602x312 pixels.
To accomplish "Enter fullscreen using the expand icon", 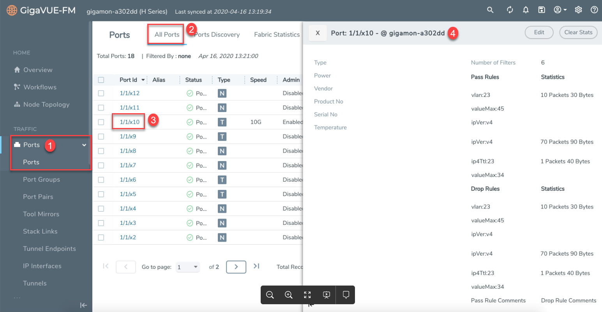I will (x=307, y=295).
